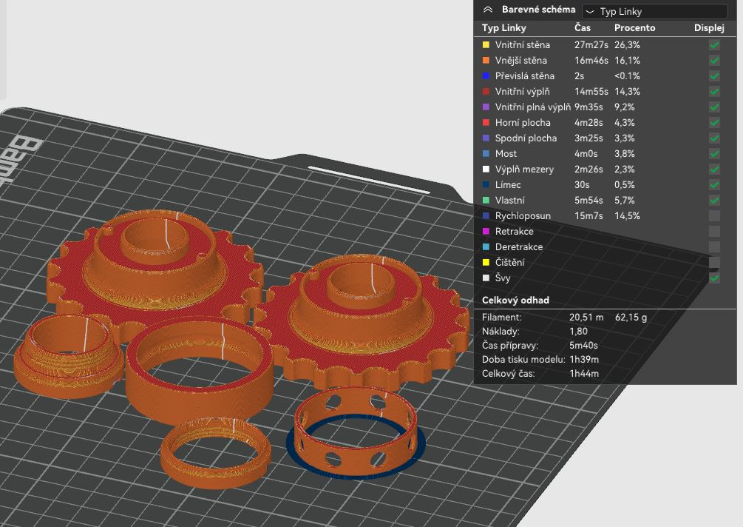Click the filament weight 62,15 g

click(x=631, y=318)
